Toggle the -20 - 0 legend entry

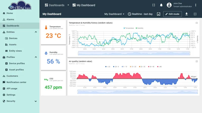pyautogui.click(x=116, y=67)
